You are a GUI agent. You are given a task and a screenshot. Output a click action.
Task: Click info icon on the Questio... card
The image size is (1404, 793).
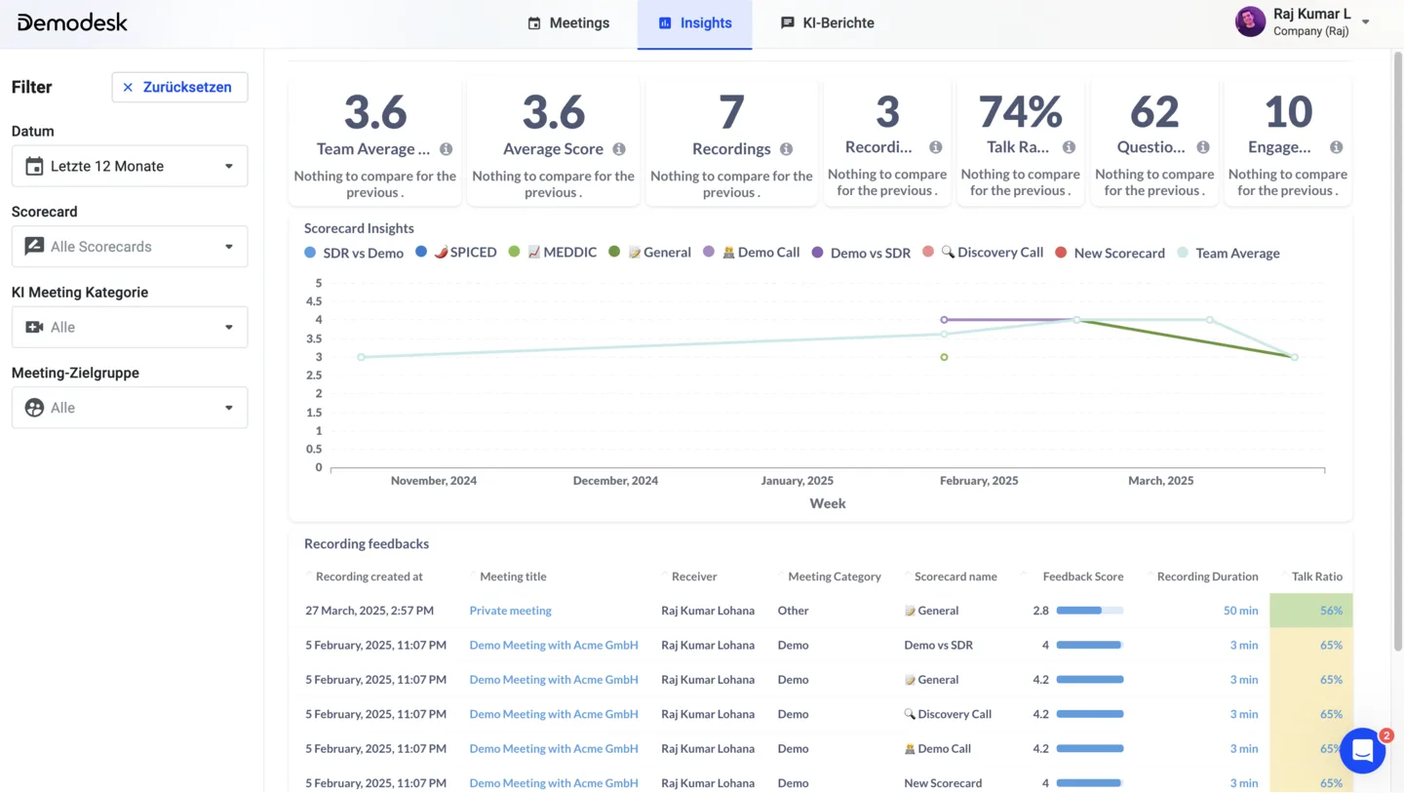[1203, 147]
